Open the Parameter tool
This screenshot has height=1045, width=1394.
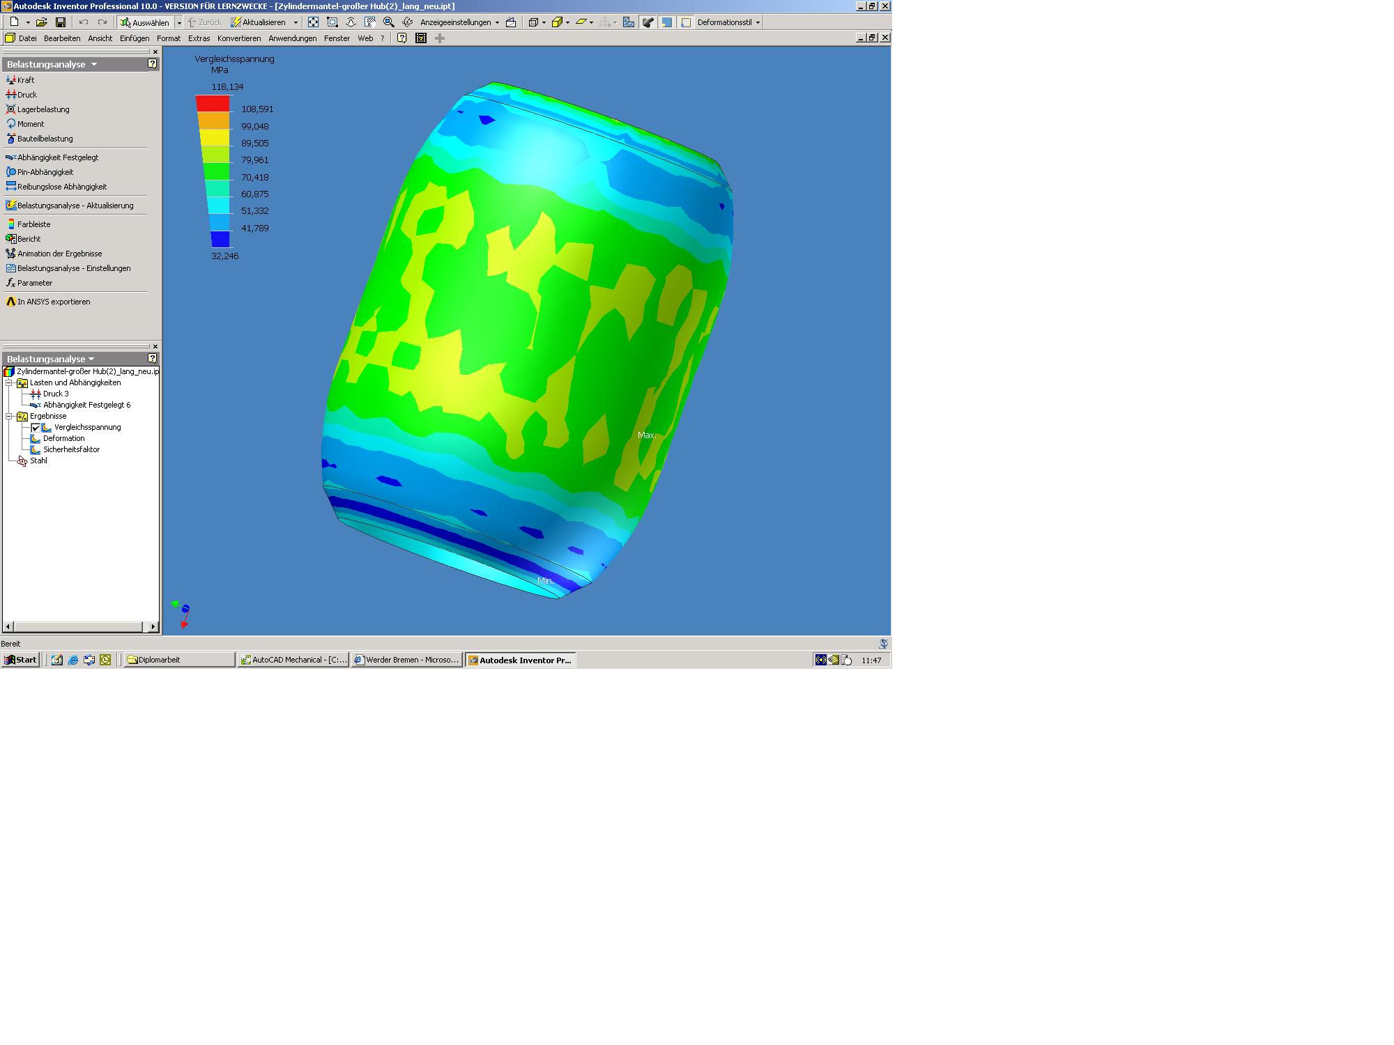29,283
